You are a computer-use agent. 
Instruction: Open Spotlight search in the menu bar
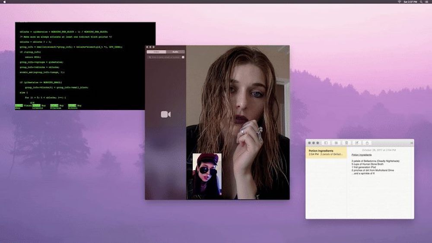click(x=422, y=2)
